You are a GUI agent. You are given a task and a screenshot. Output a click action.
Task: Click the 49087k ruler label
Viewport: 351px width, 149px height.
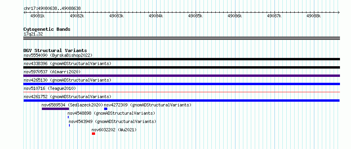[274, 16]
